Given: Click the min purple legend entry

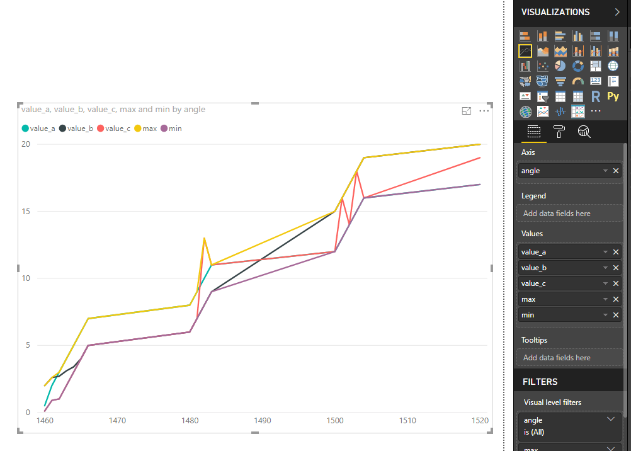Looking at the screenshot, I should (171, 128).
